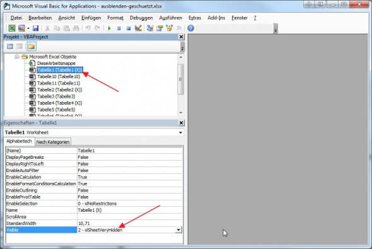The image size is (372, 249).
Task: Click the Redo arrow icon
Action: click(x=97, y=28)
